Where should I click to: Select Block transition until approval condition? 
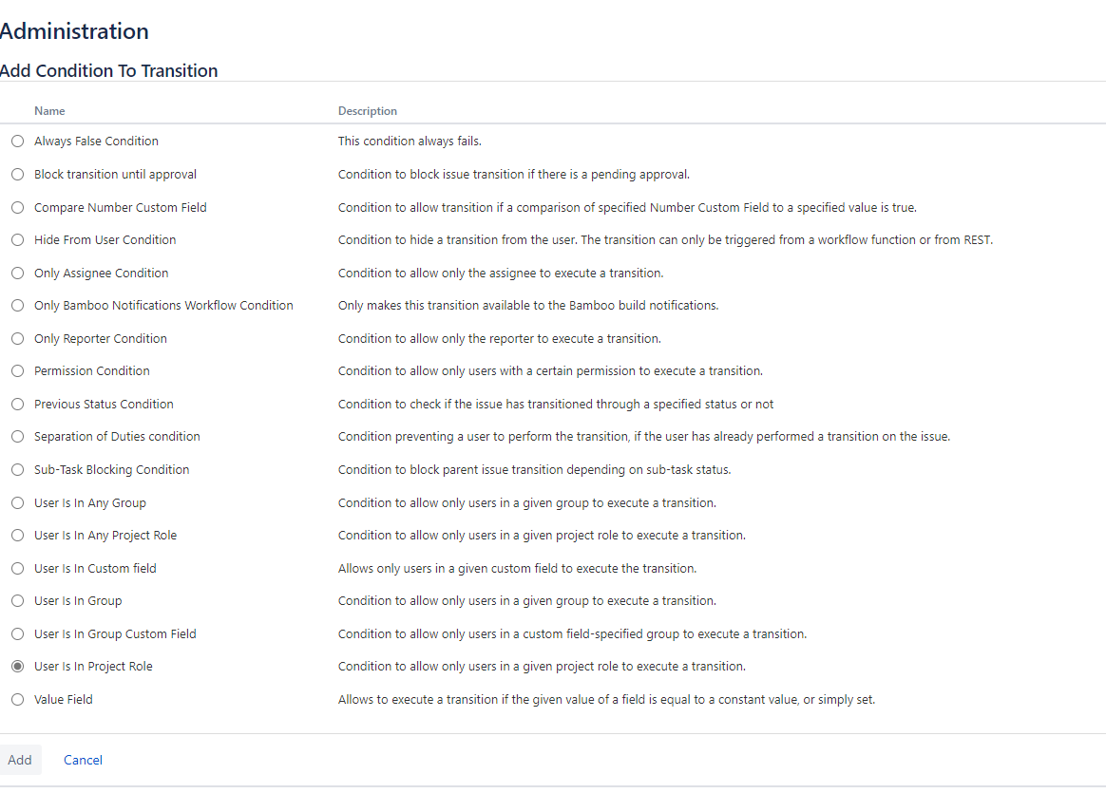(x=17, y=174)
